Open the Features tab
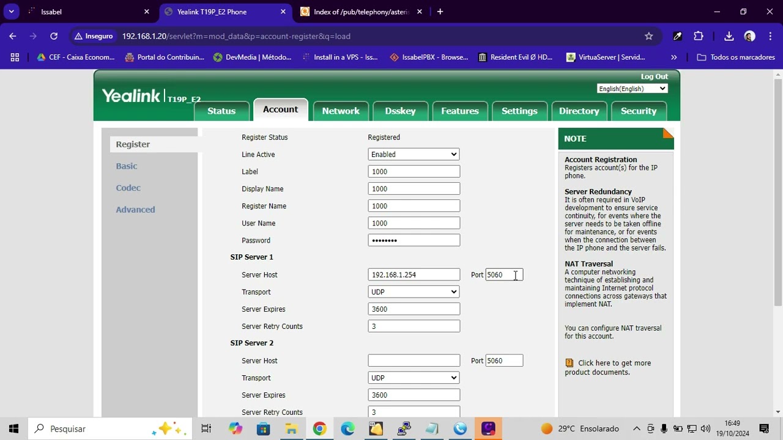783x440 pixels. tap(460, 111)
